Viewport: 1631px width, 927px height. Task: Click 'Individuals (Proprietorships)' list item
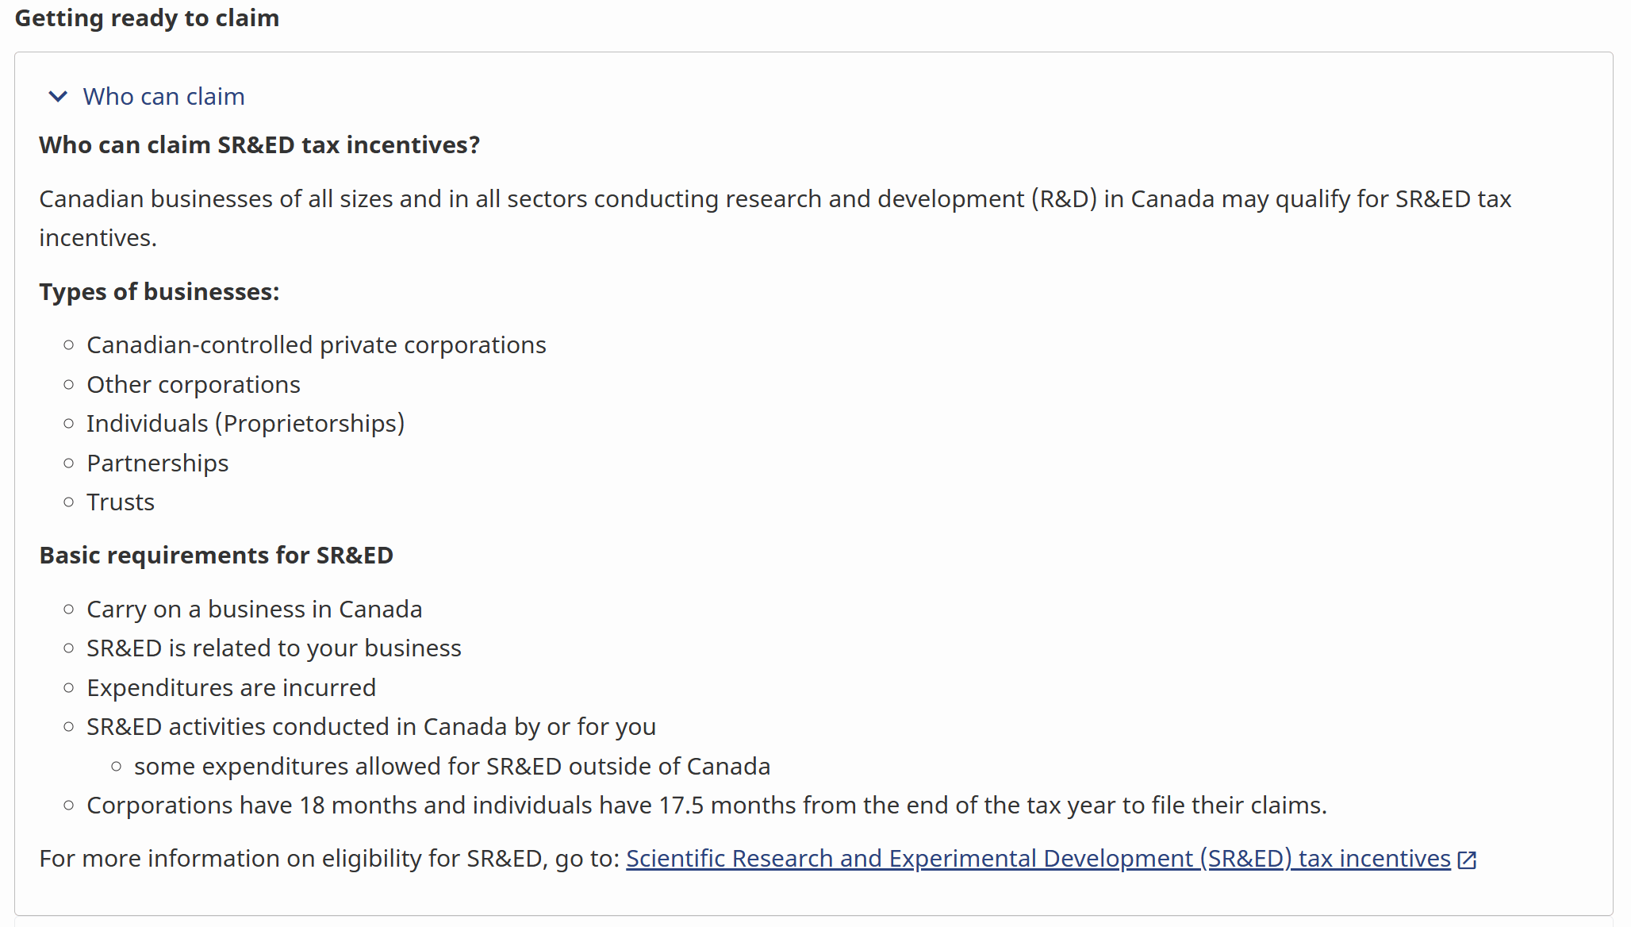(x=246, y=424)
